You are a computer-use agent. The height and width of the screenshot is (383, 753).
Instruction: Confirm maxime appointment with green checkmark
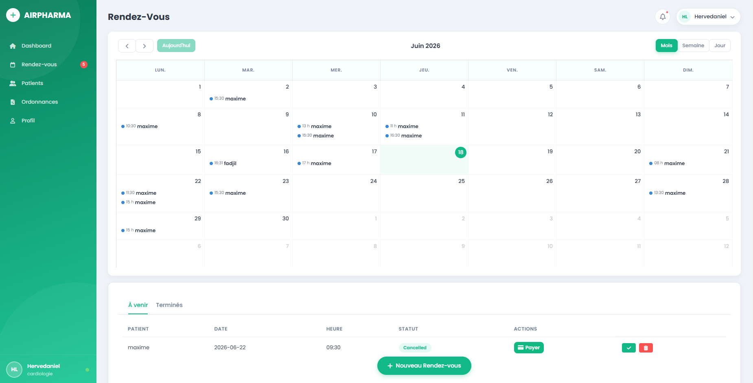coord(629,348)
